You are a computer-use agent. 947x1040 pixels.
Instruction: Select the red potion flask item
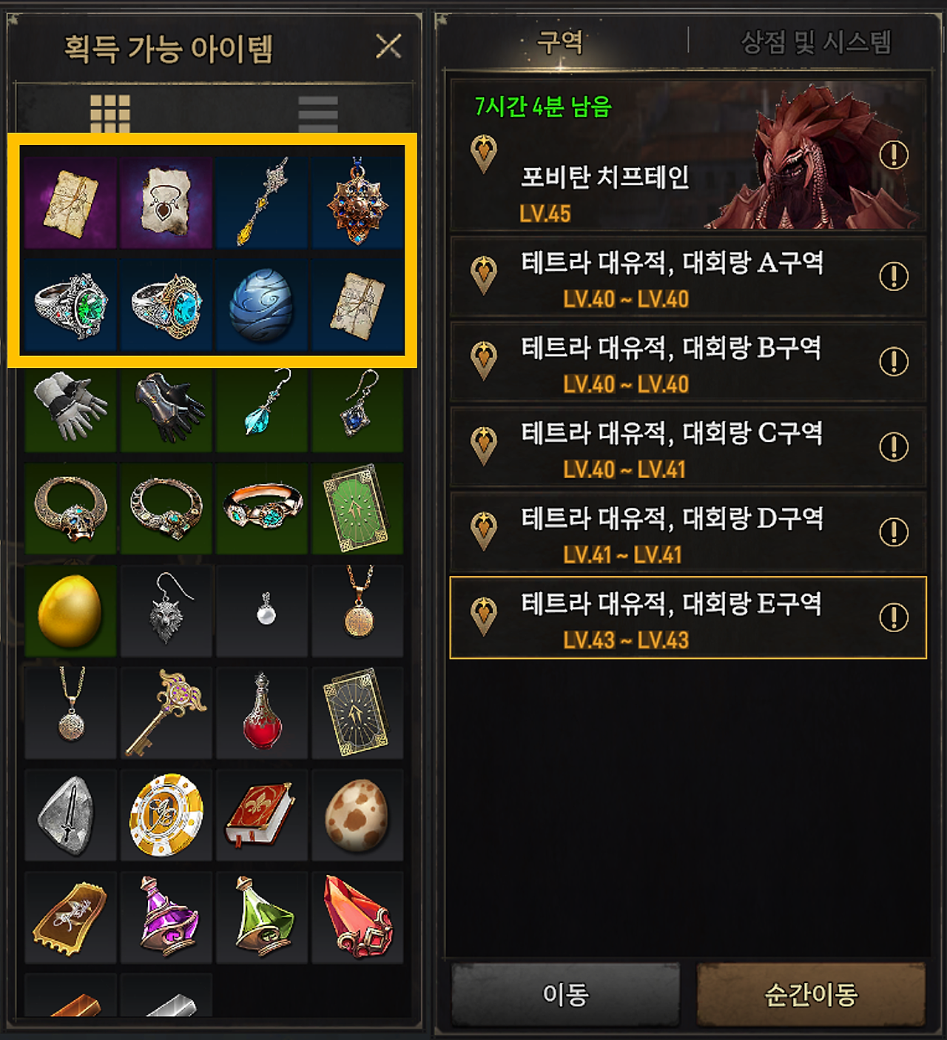[262, 714]
